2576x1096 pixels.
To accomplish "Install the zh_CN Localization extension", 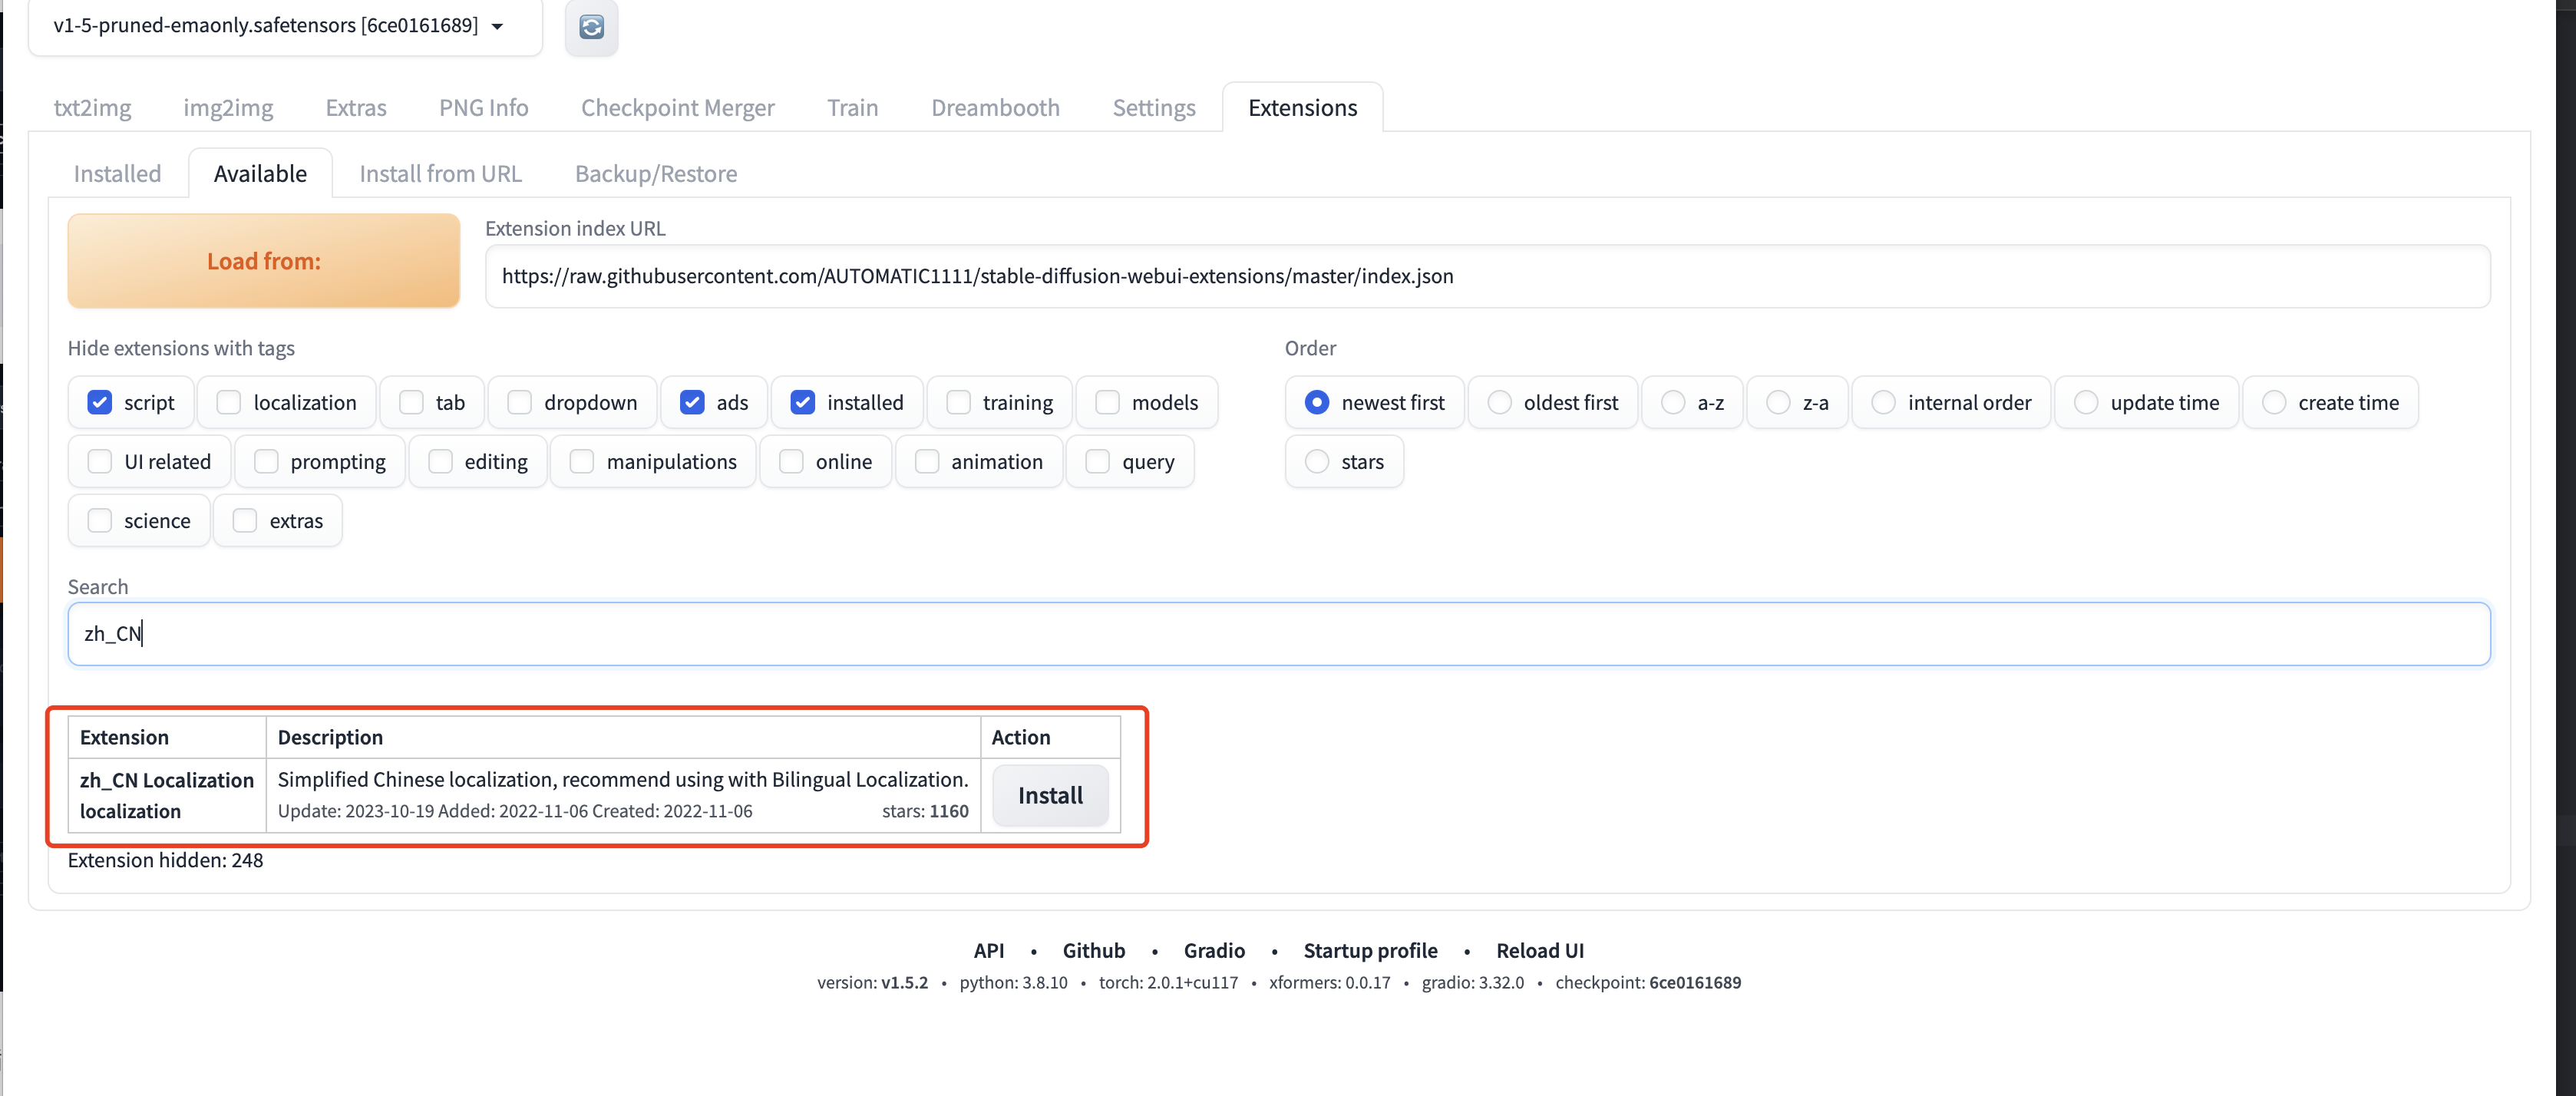I will click(1049, 795).
